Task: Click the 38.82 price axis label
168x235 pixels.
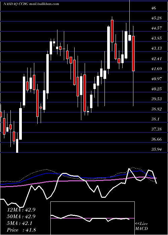Action: point(157,109)
